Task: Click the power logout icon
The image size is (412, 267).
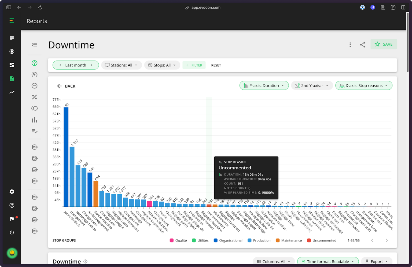Action: tap(12, 232)
